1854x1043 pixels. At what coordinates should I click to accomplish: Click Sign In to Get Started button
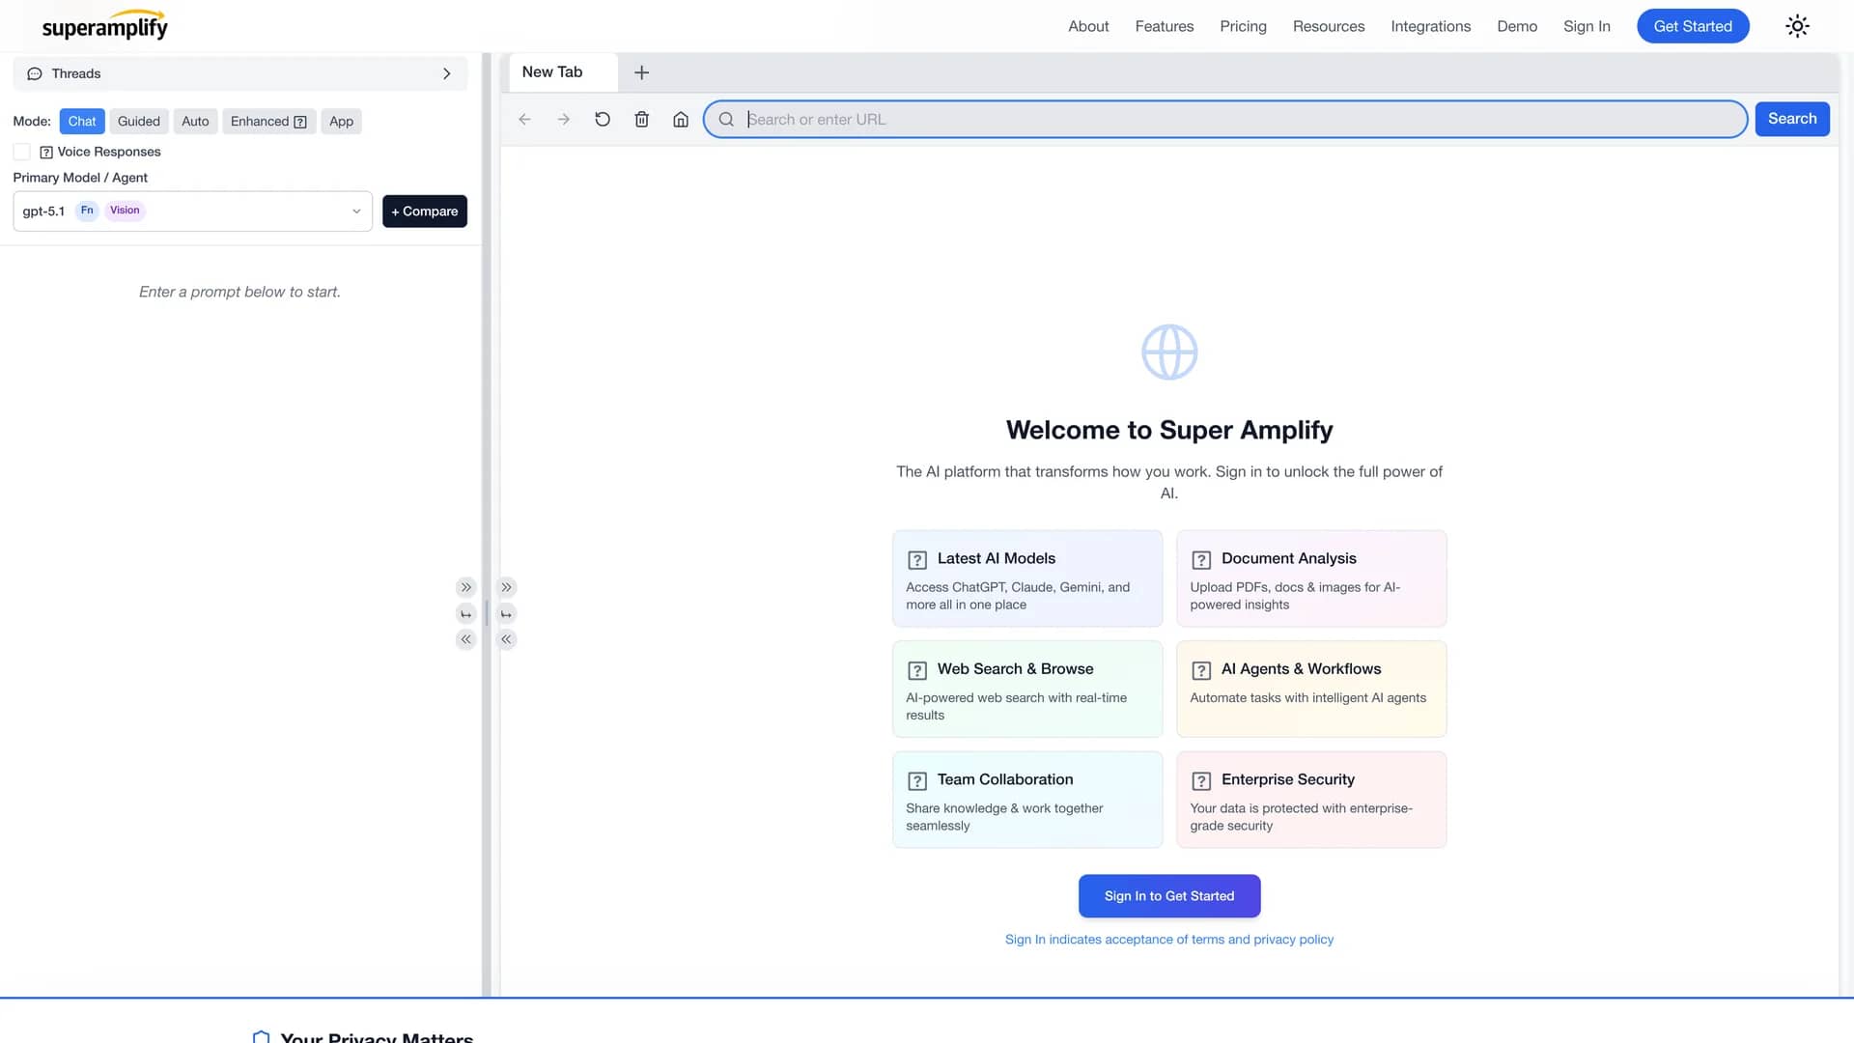(x=1169, y=896)
